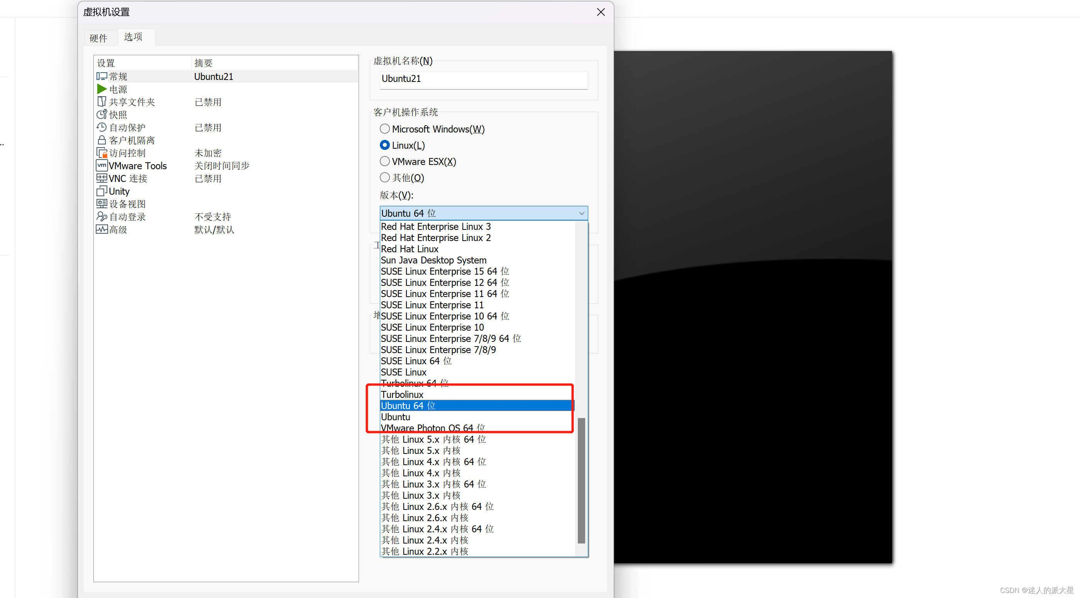
Task: Choose 其他 Linux 2.2.x 内核 entry
Action: click(x=477, y=551)
